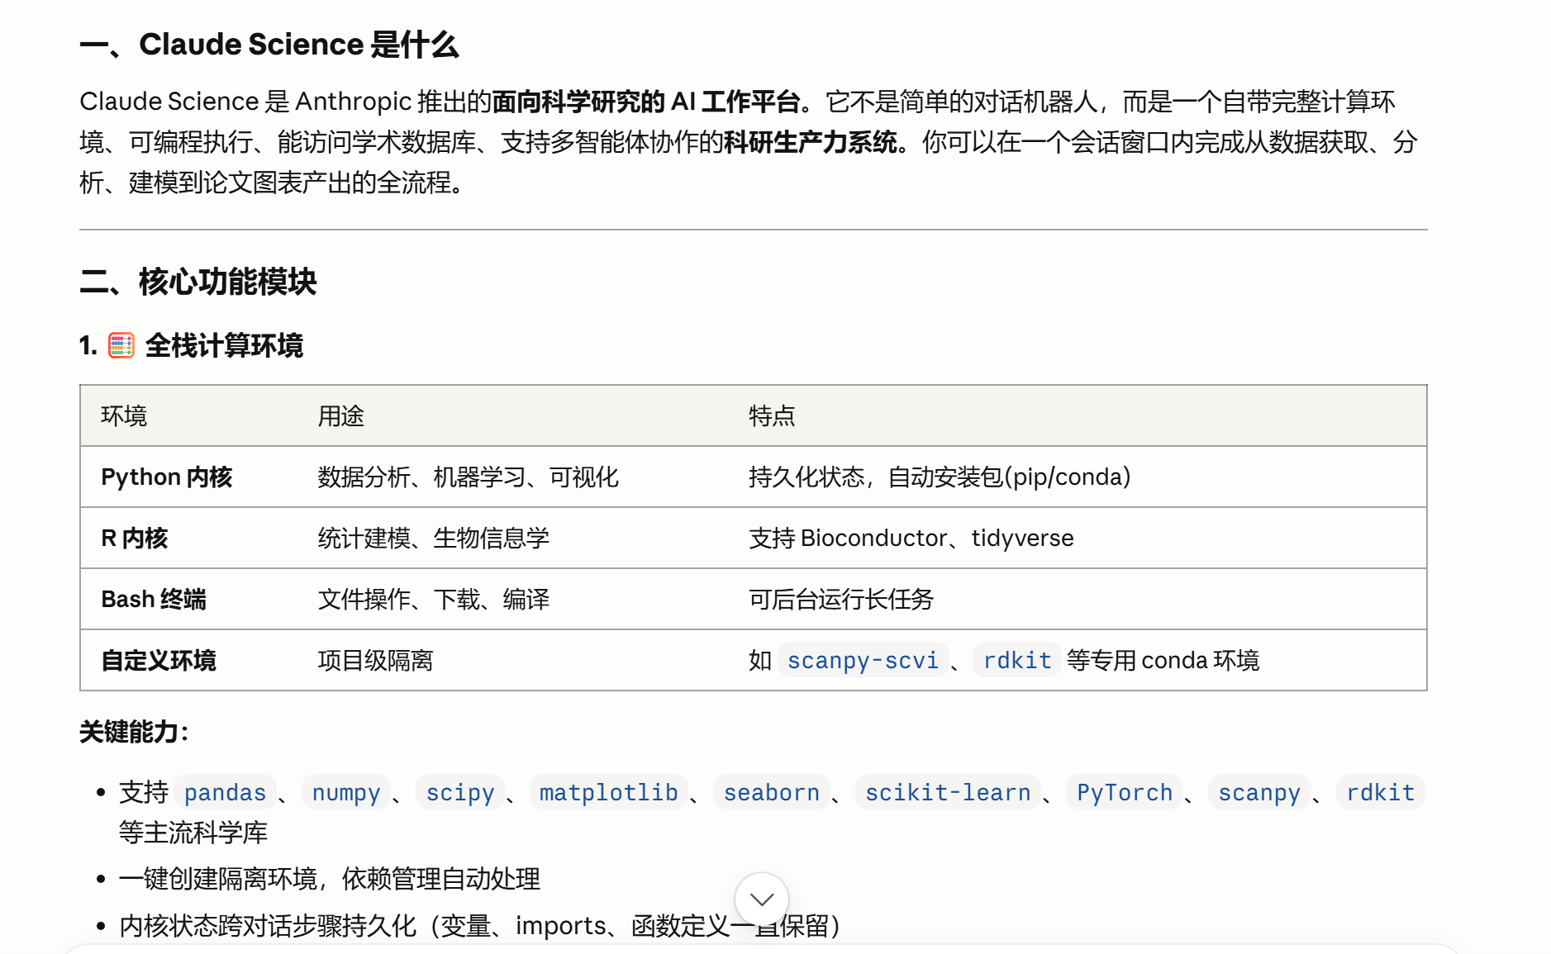
Task: Click the bullet starting 内核状态跨对话步骤持久化
Action: coord(480,925)
